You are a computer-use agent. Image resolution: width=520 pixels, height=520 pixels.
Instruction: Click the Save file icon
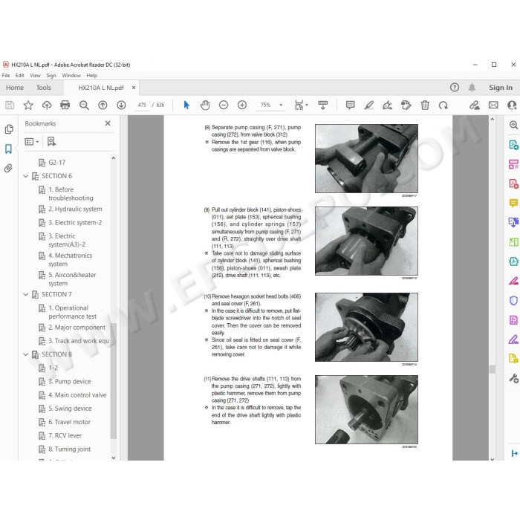point(10,105)
